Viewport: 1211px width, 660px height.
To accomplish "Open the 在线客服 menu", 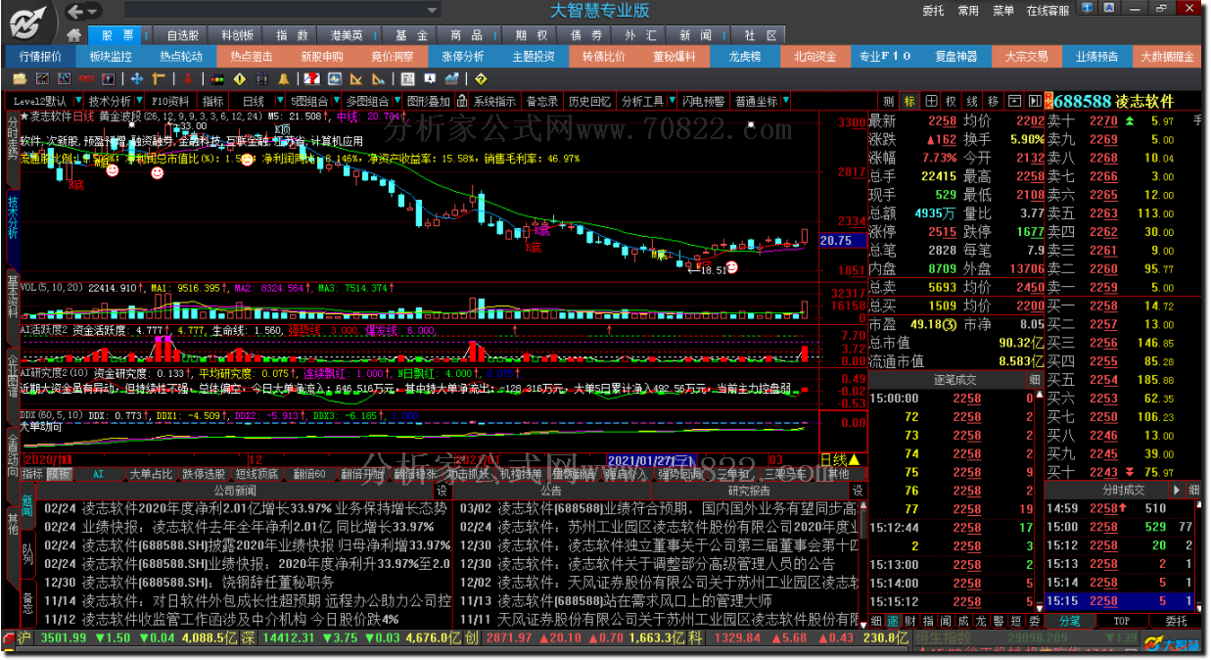I will [1048, 11].
